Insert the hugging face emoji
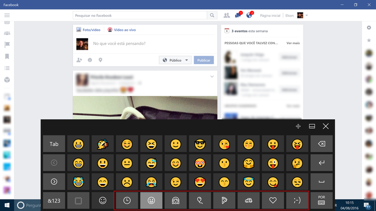This screenshot has width=376, height=211. point(248,162)
